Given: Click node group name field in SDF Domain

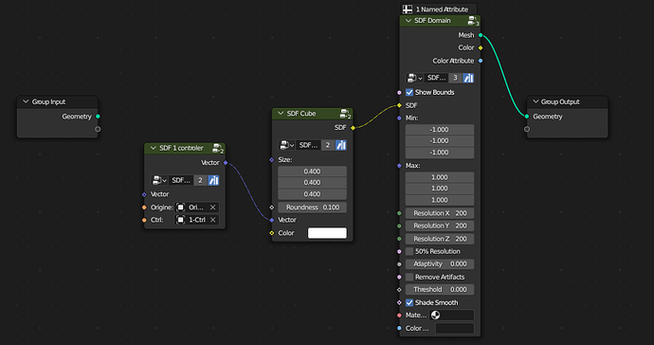Looking at the screenshot, I should coord(436,78).
